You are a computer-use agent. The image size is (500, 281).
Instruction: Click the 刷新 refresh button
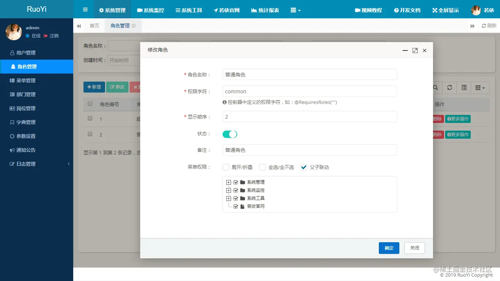coord(489,26)
